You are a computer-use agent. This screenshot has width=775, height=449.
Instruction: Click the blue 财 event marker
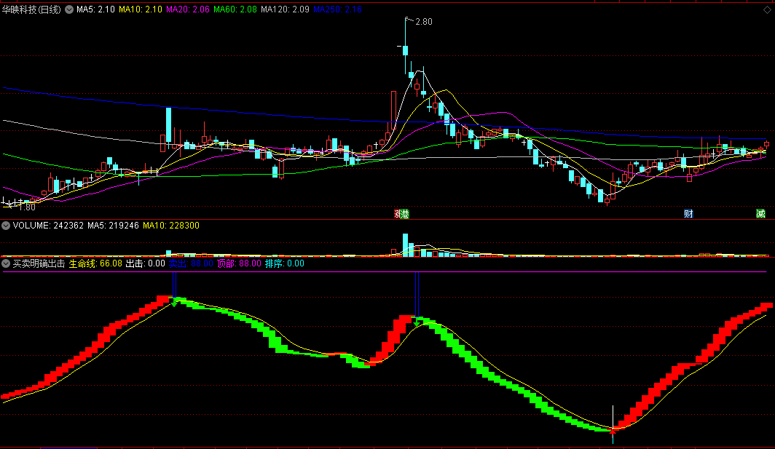pos(688,214)
